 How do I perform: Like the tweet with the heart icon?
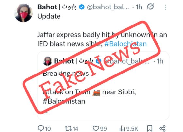pyautogui.click(x=96, y=129)
